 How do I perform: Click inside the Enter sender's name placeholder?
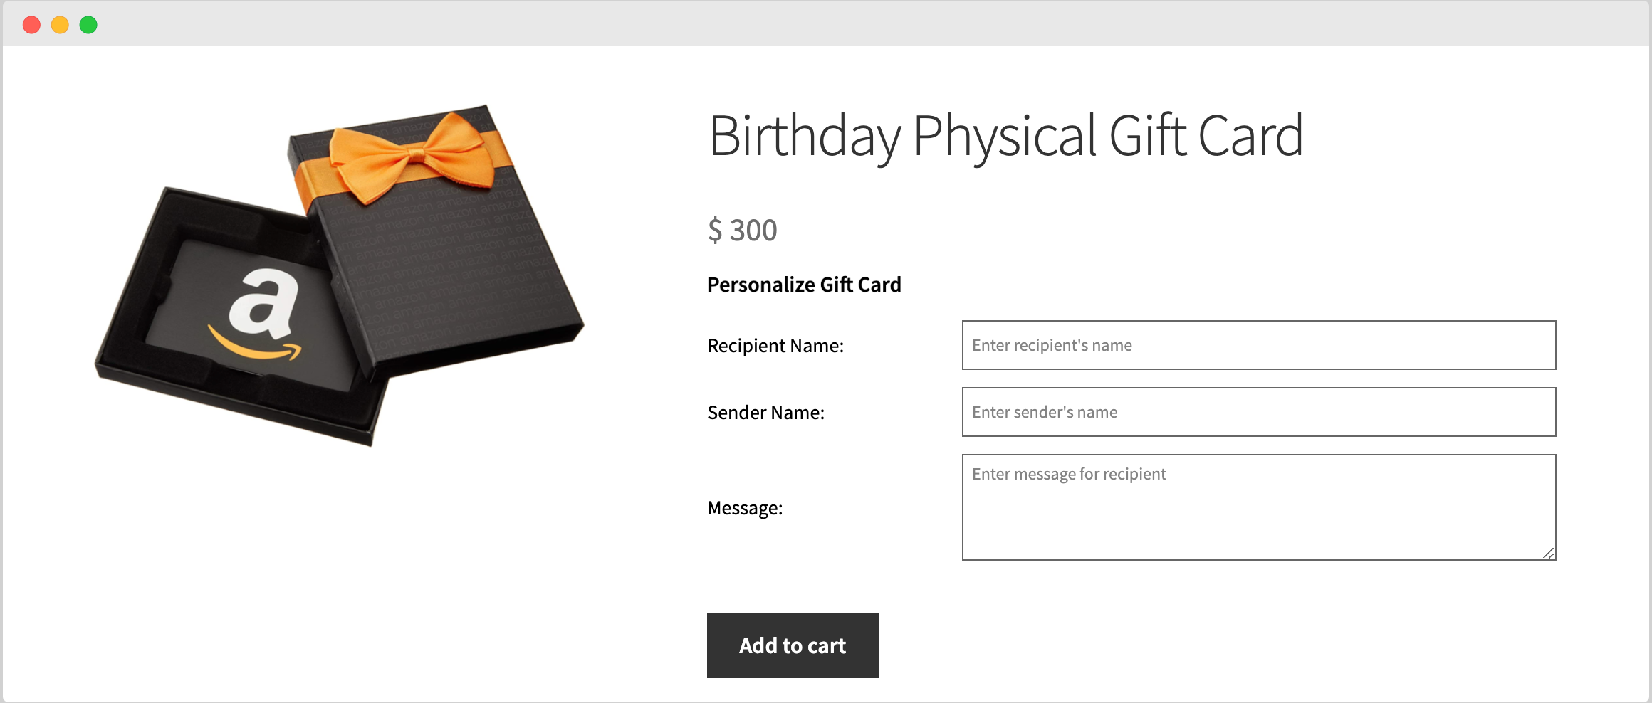[x=1044, y=412]
